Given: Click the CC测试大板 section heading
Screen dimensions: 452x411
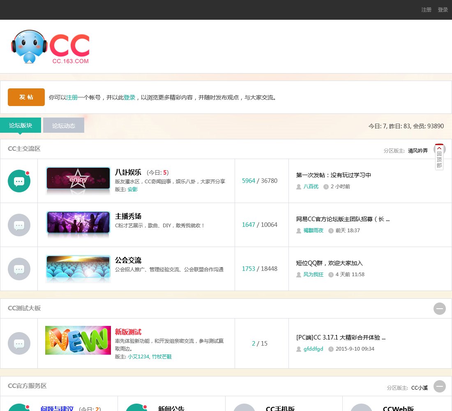Looking at the screenshot, I should [x=24, y=308].
